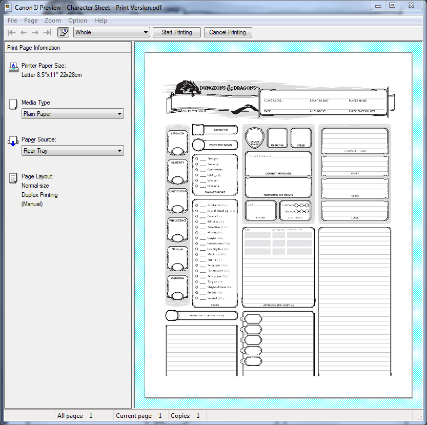427x425 pixels.
Task: Click the character sheet page preview
Action: coord(278,225)
